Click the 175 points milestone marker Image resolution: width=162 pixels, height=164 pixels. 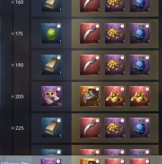click(x=19, y=34)
